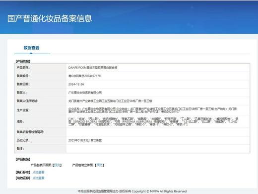Click the 国产普通化妆品备案信息 page heading
Viewport: 258px width, 194px height.
click(x=50, y=18)
